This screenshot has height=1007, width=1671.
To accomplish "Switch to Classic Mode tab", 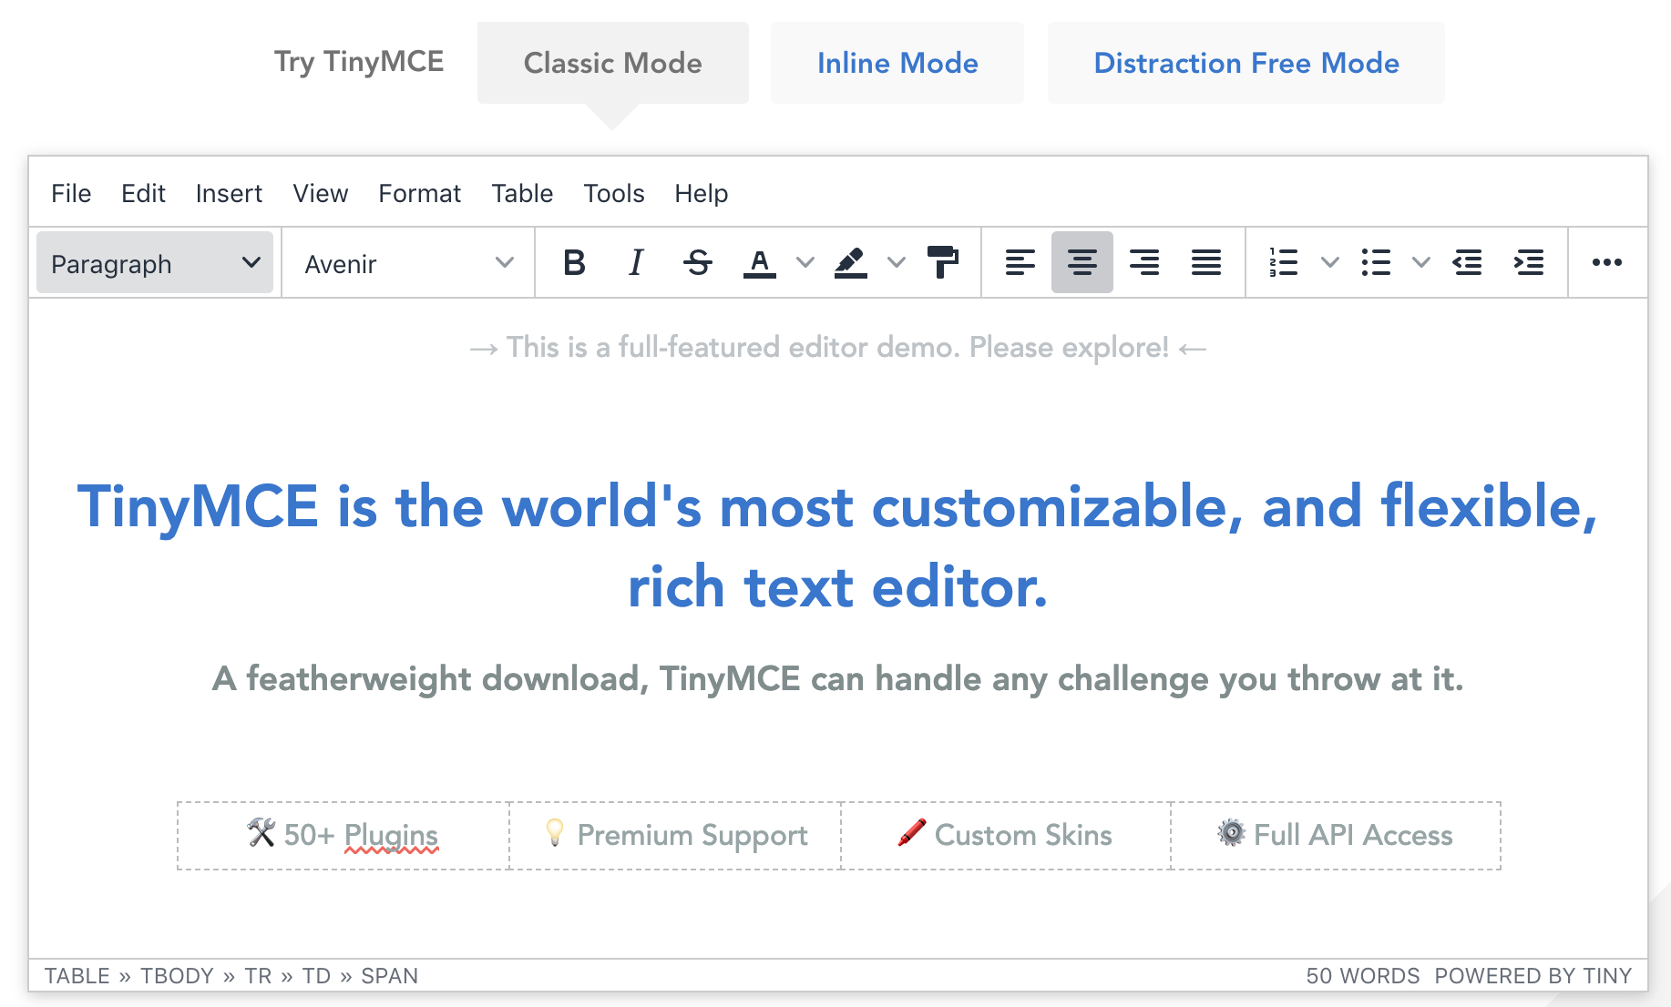I will coord(613,63).
